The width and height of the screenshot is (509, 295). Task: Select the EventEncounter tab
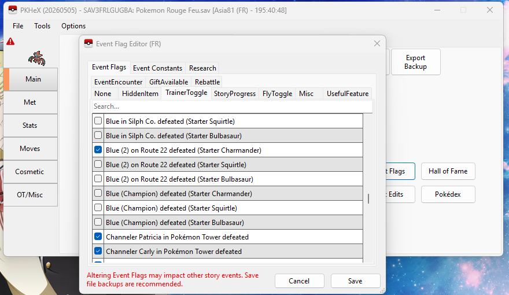pos(118,82)
